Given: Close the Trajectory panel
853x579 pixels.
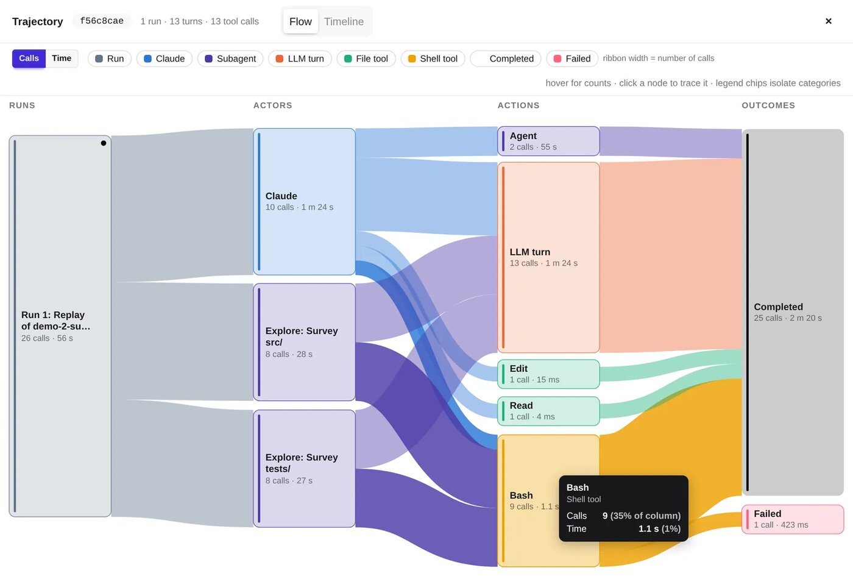Looking at the screenshot, I should (828, 21).
